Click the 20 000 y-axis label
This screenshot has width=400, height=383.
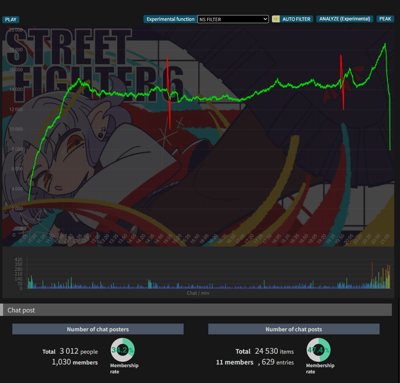[x=16, y=30]
